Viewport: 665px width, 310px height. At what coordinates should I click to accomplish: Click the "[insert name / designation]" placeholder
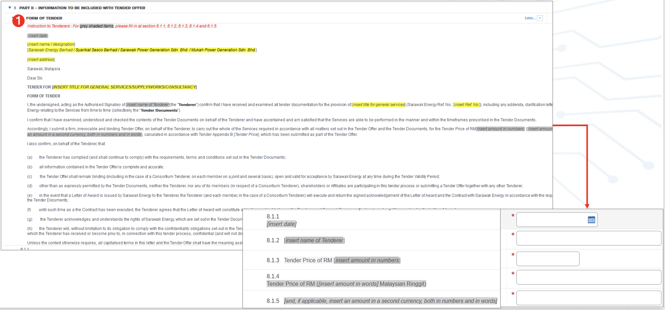(51, 44)
